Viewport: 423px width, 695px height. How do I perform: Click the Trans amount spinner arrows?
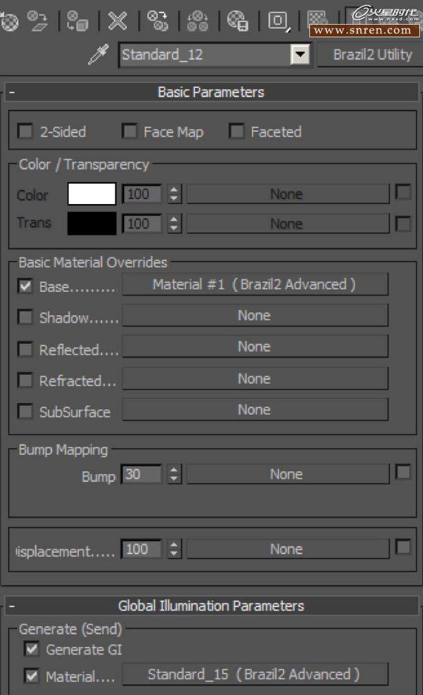coord(174,224)
